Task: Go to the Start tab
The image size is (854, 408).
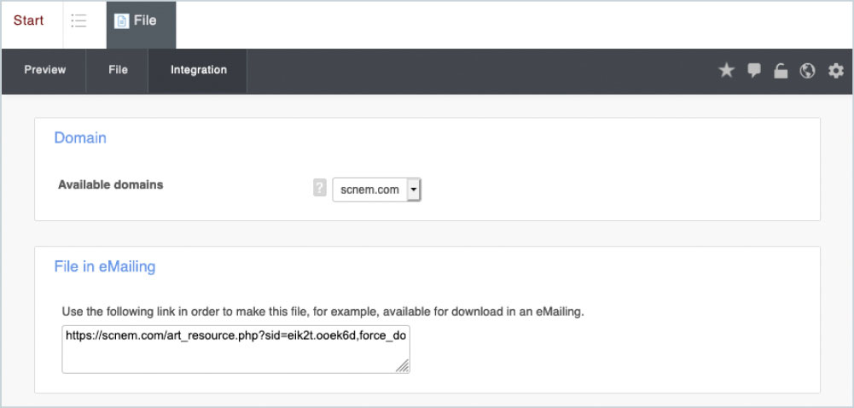Action: [x=29, y=20]
